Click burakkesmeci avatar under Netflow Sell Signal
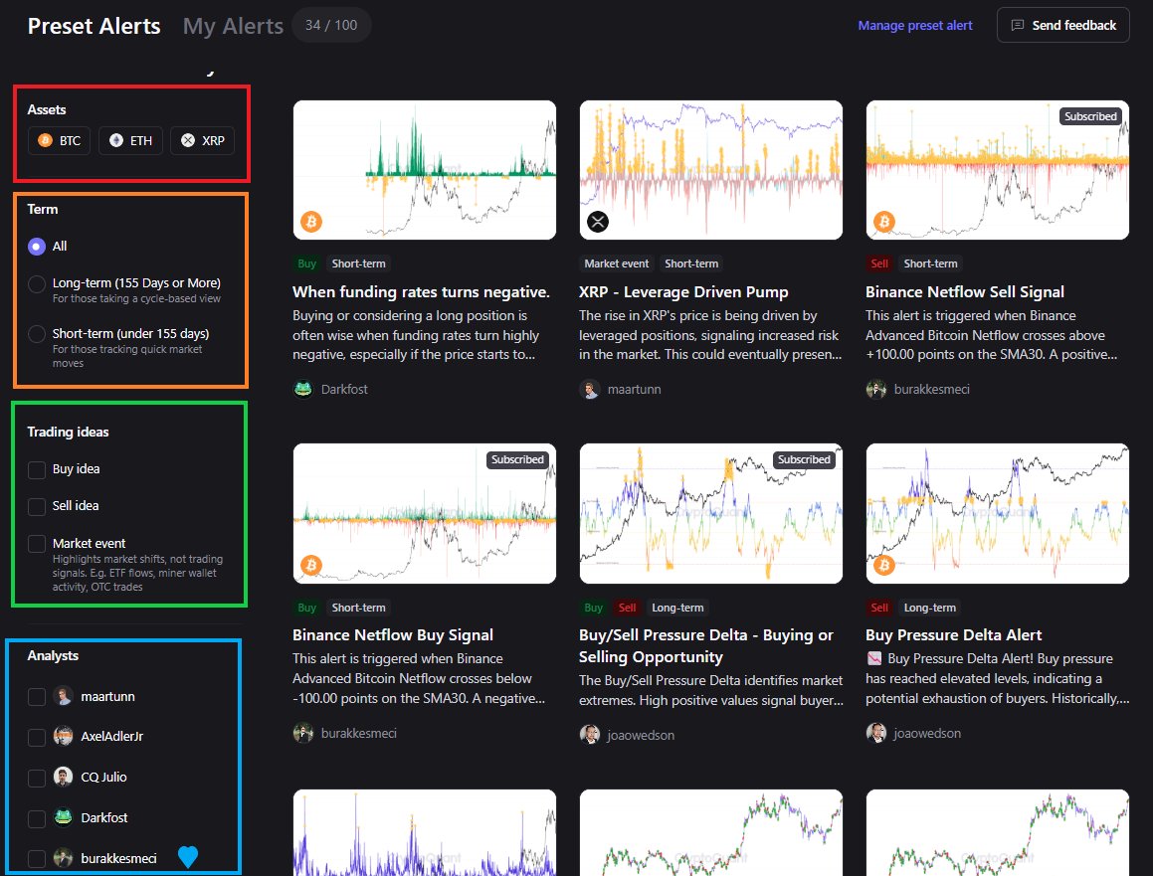 click(875, 389)
